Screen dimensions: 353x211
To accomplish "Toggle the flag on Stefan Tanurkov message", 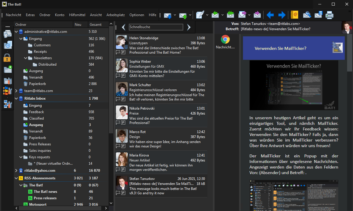I will pos(118,193).
